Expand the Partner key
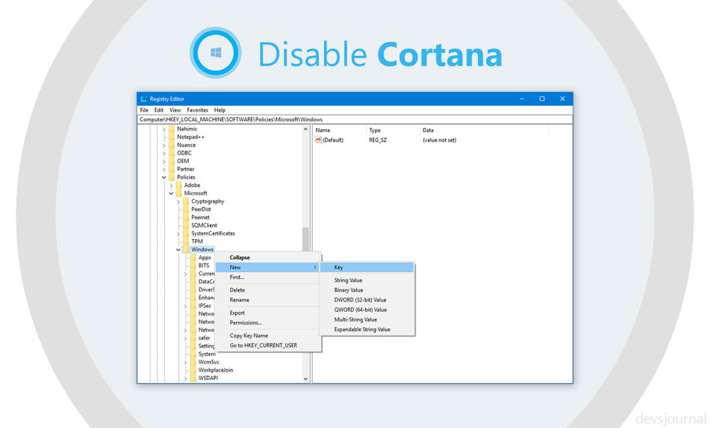This screenshot has width=712, height=428. tap(164, 169)
